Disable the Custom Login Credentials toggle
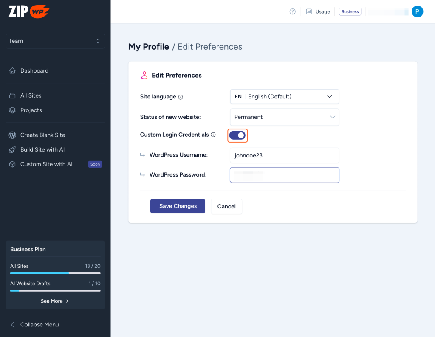 [237, 135]
